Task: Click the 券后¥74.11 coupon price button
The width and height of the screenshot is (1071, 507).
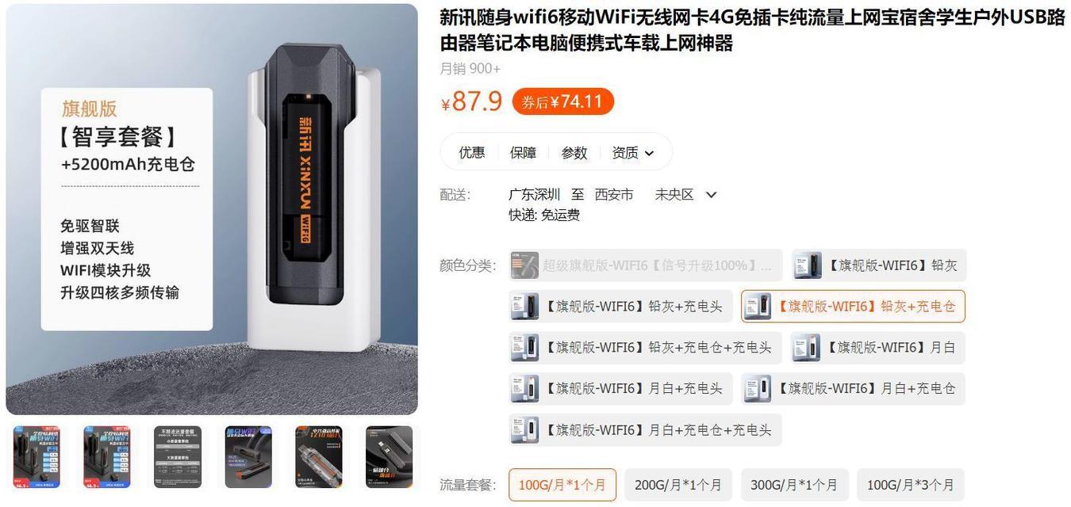Action: 563,101
